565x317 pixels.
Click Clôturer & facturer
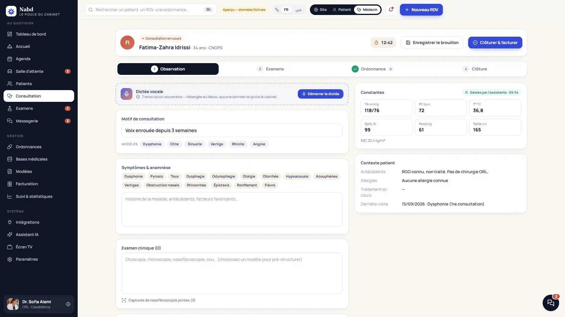pyautogui.click(x=495, y=43)
